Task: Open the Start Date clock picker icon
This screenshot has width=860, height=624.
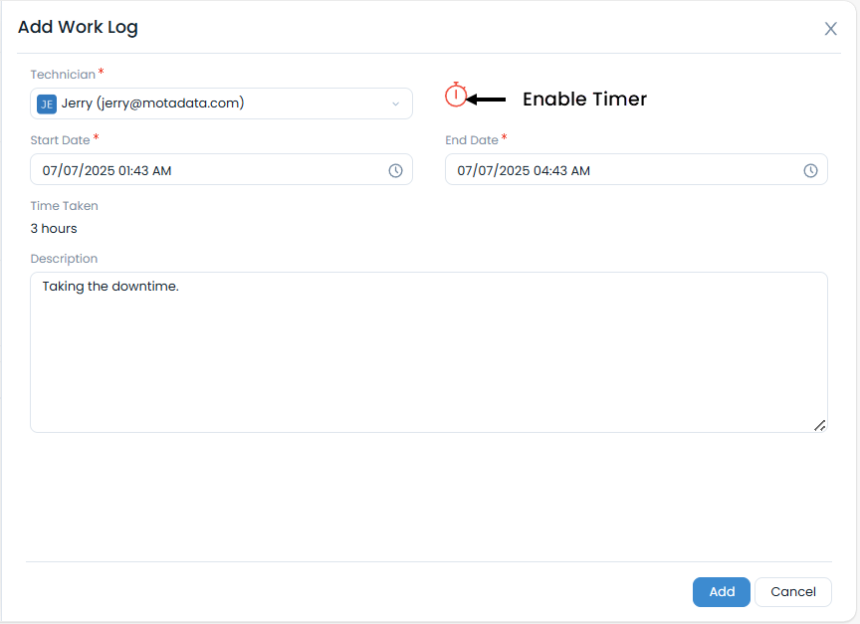Action: tap(395, 170)
